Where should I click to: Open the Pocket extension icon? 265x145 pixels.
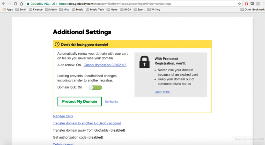pyautogui.click(x=252, y=4)
